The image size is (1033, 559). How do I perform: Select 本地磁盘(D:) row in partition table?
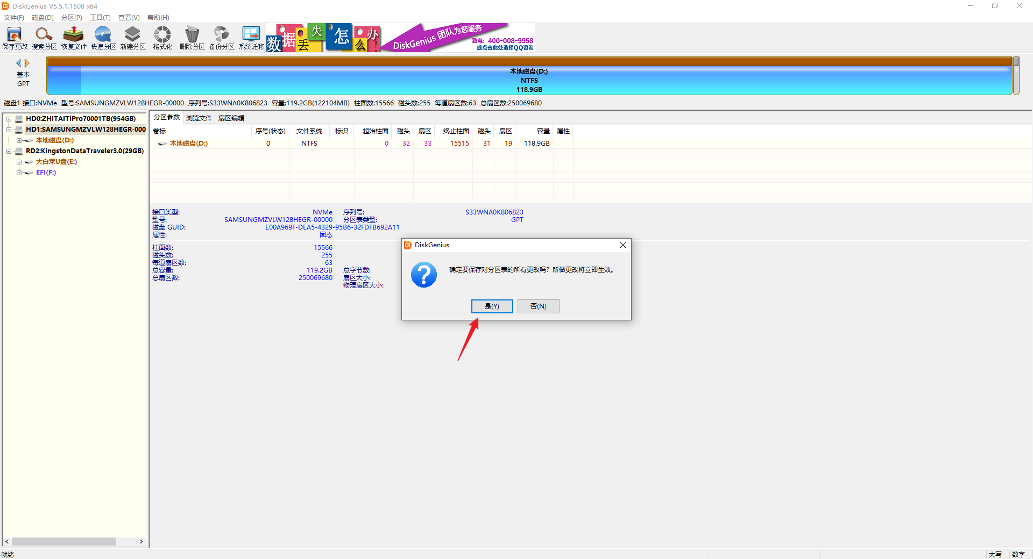click(x=362, y=144)
